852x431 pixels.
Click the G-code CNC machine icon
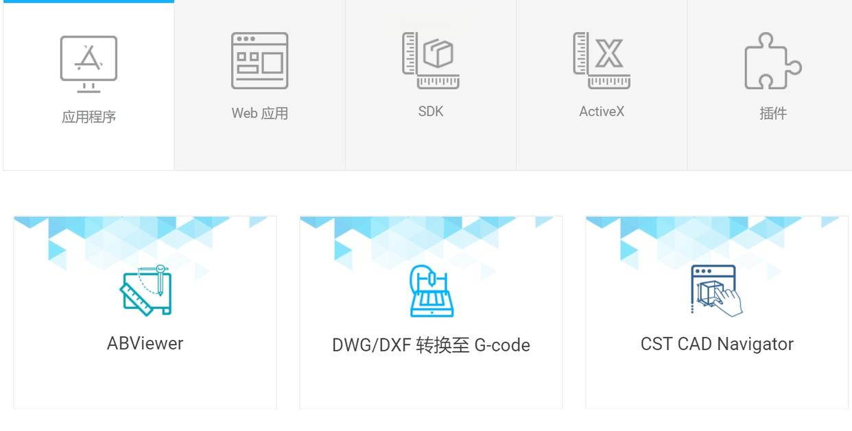[x=431, y=291]
